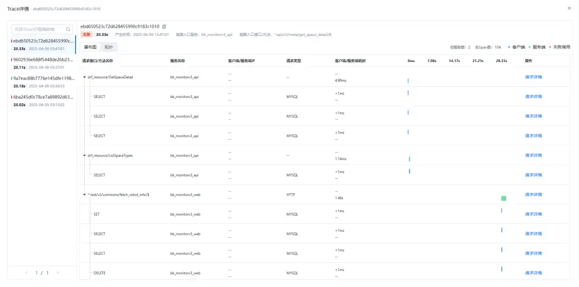Copy the trace ID with copy icon
The width and height of the screenshot is (579, 287).
(x=165, y=27)
